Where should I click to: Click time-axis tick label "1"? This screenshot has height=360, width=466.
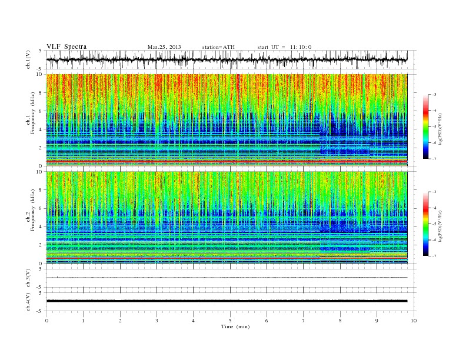(84, 321)
